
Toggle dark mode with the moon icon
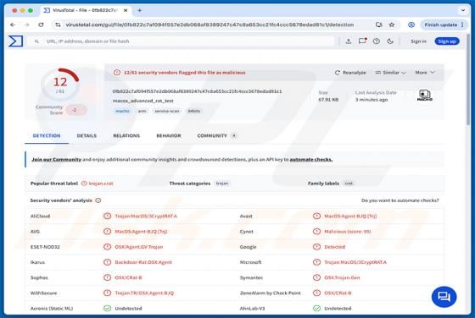coord(390,41)
